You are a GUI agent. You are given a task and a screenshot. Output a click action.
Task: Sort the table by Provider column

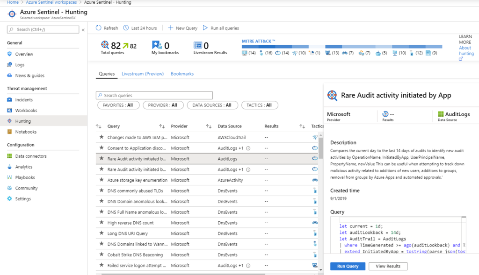[209, 126]
